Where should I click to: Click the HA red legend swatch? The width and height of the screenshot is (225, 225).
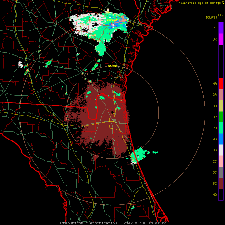point(221,83)
